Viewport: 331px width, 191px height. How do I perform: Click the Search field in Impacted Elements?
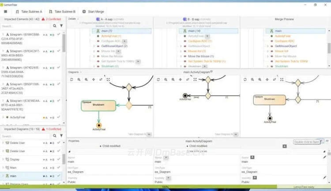coord(26,26)
